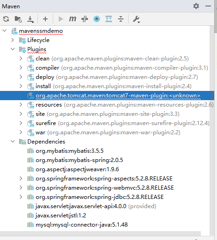Select aspectjweaver:1.9.6 dependency

77,169
